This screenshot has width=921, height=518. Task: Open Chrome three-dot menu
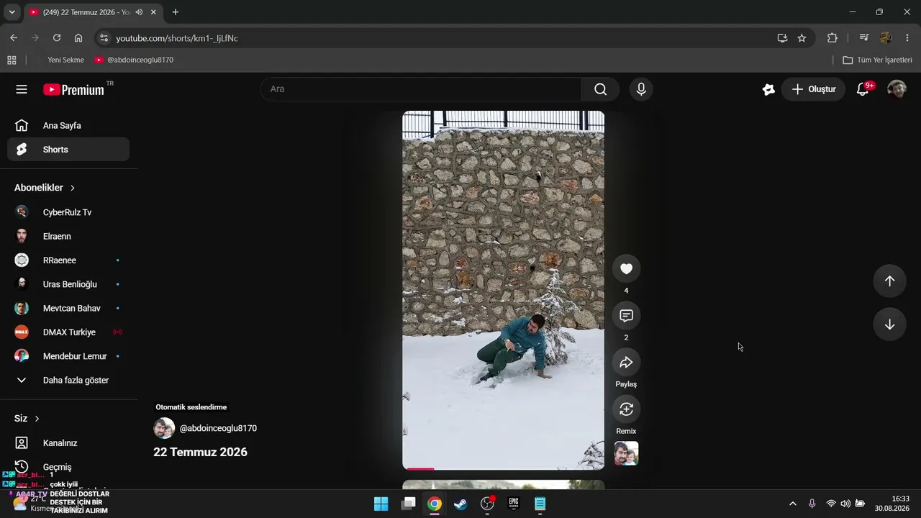(x=907, y=38)
